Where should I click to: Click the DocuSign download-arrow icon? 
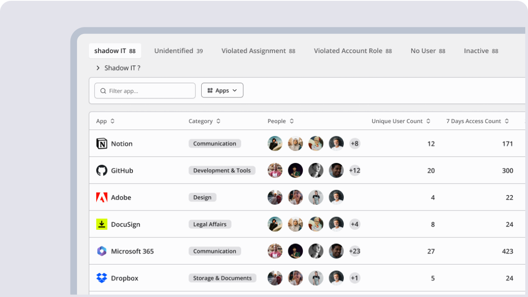pos(101,224)
